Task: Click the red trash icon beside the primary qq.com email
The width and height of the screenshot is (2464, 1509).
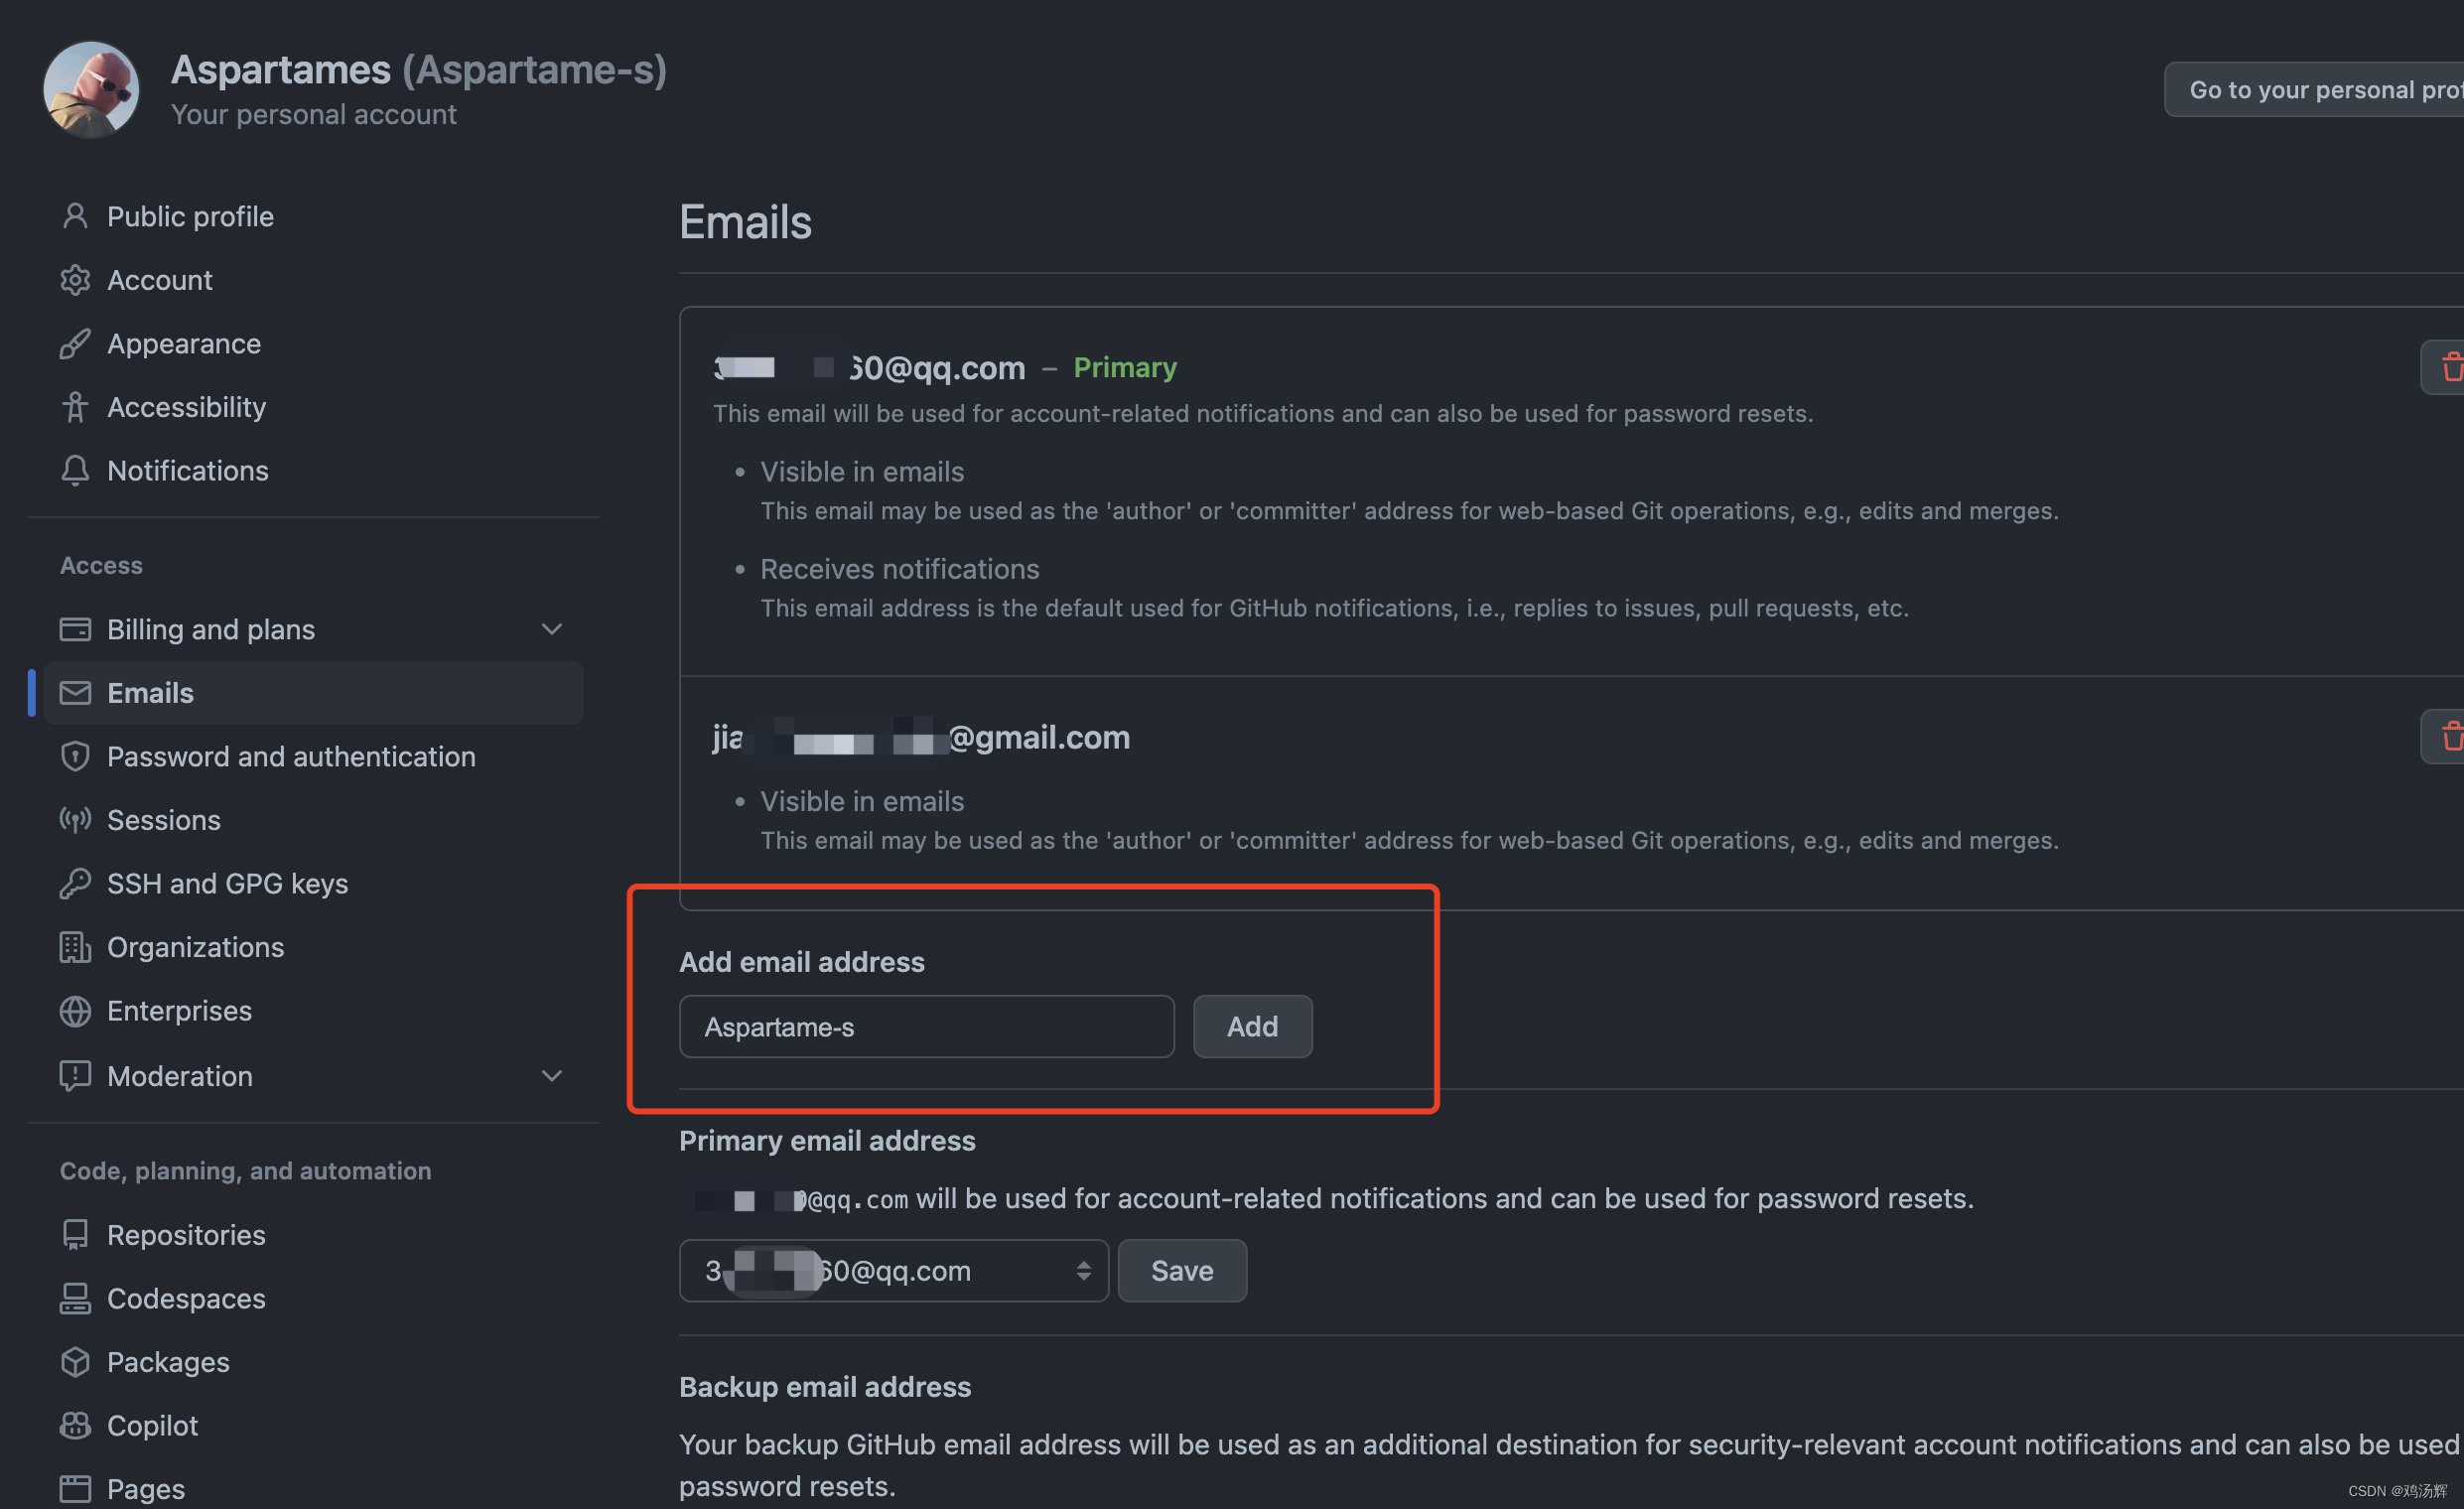Action: [x=2451, y=367]
